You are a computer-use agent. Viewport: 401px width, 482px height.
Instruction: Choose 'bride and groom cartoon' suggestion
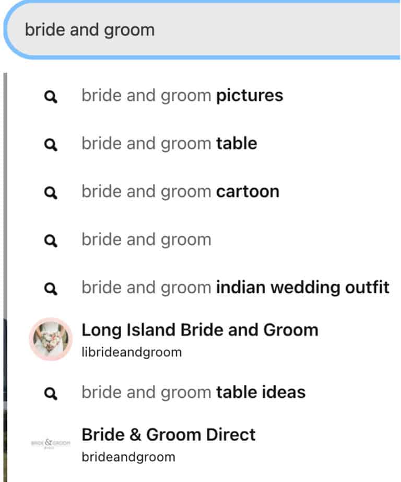pos(180,192)
